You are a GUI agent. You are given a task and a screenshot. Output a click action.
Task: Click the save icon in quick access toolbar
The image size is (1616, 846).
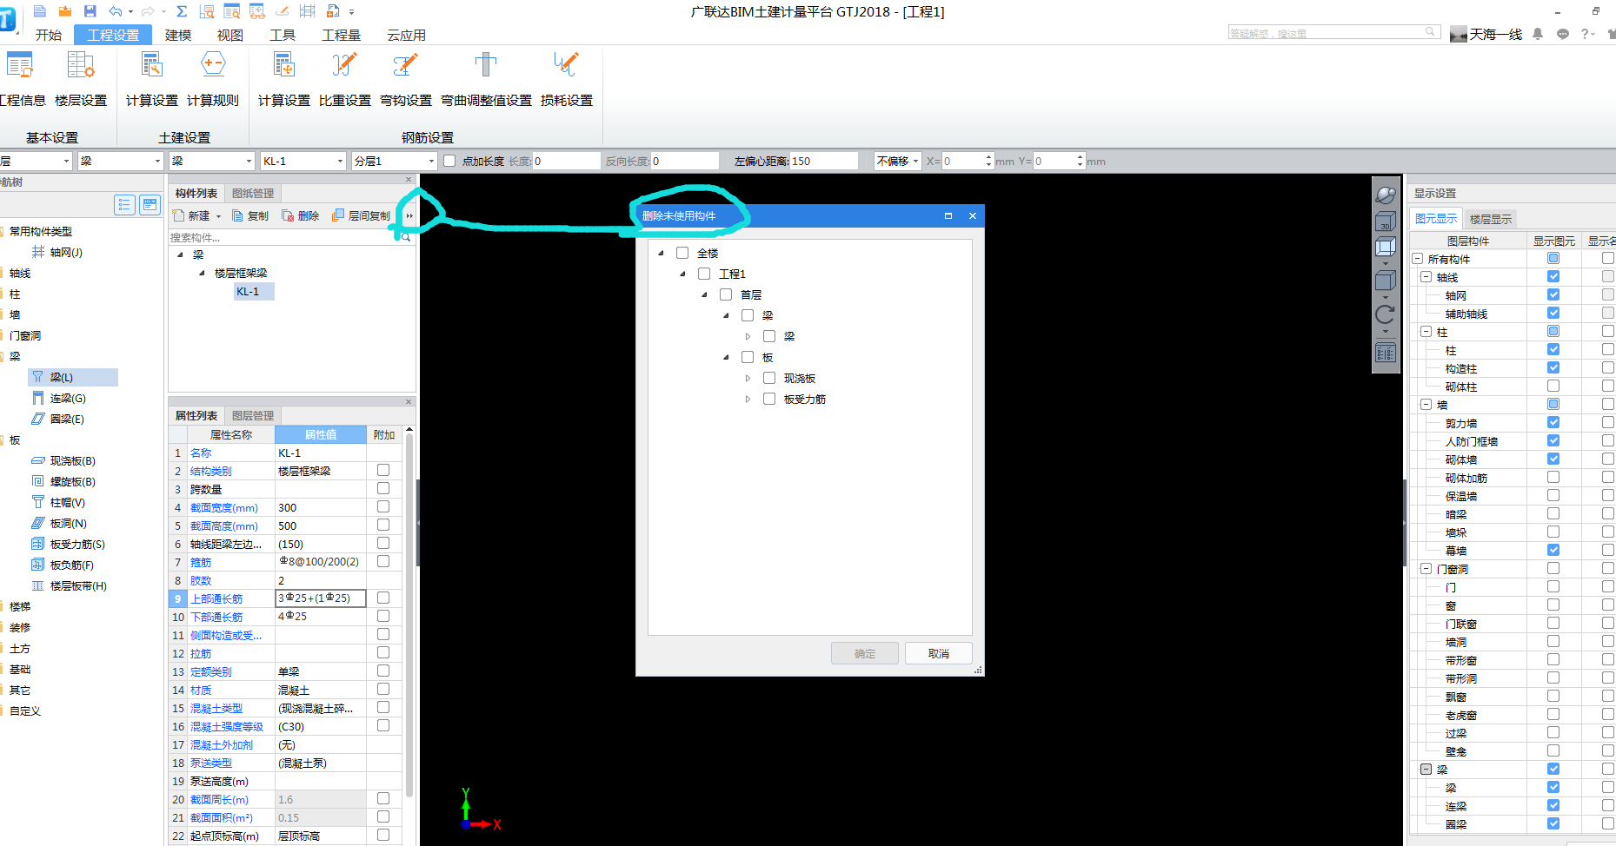click(x=90, y=10)
